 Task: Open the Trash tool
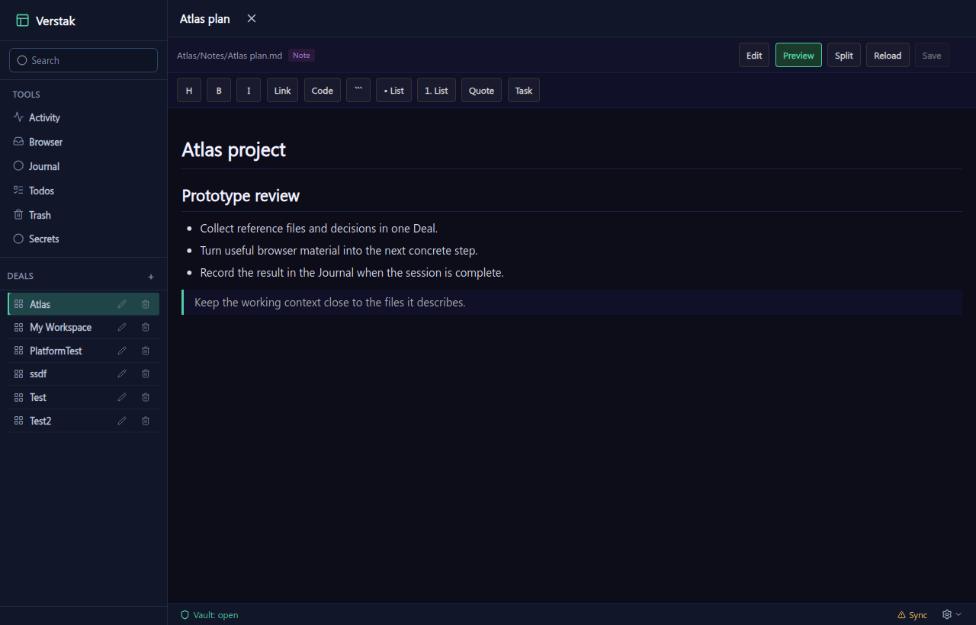click(x=83, y=215)
